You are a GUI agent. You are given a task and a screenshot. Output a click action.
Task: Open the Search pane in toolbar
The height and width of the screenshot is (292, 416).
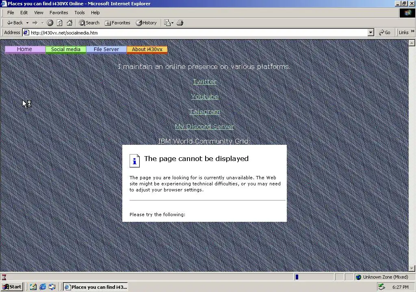click(89, 23)
